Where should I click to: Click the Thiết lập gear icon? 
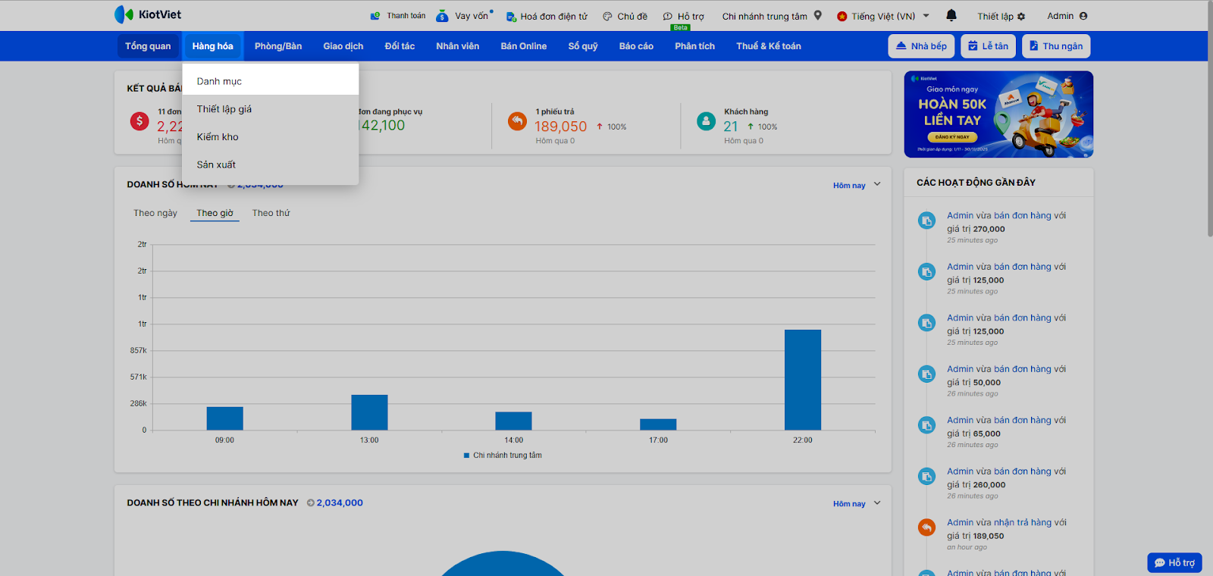click(x=1021, y=17)
